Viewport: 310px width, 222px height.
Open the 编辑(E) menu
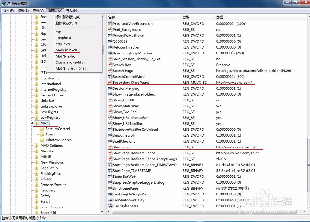pos(23,11)
